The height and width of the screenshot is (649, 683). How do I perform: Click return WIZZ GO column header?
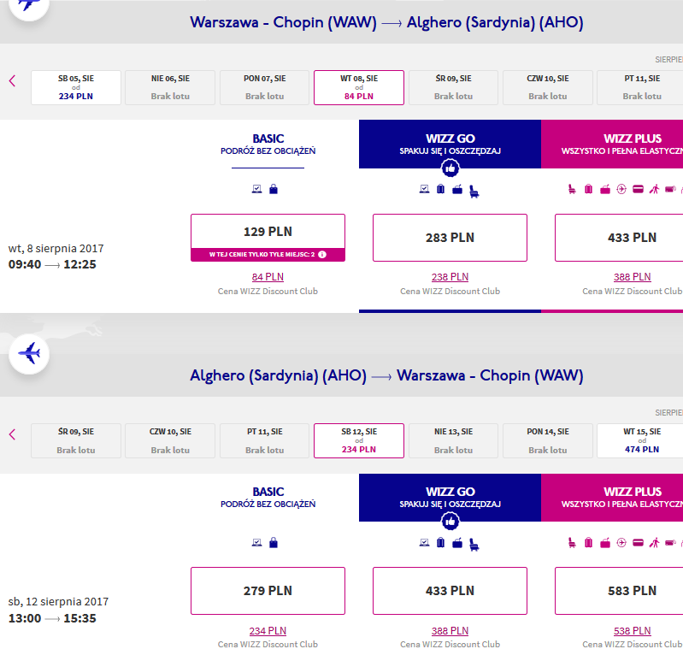[x=450, y=498]
